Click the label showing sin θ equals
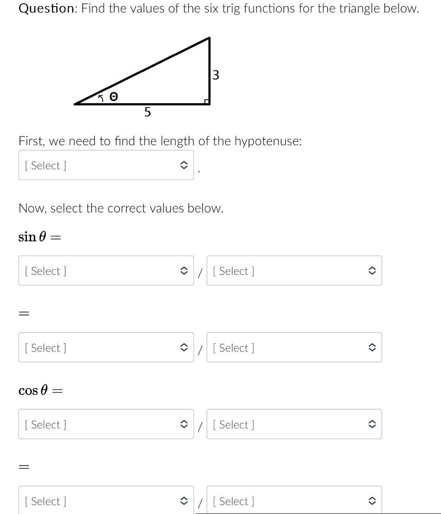 [39, 237]
